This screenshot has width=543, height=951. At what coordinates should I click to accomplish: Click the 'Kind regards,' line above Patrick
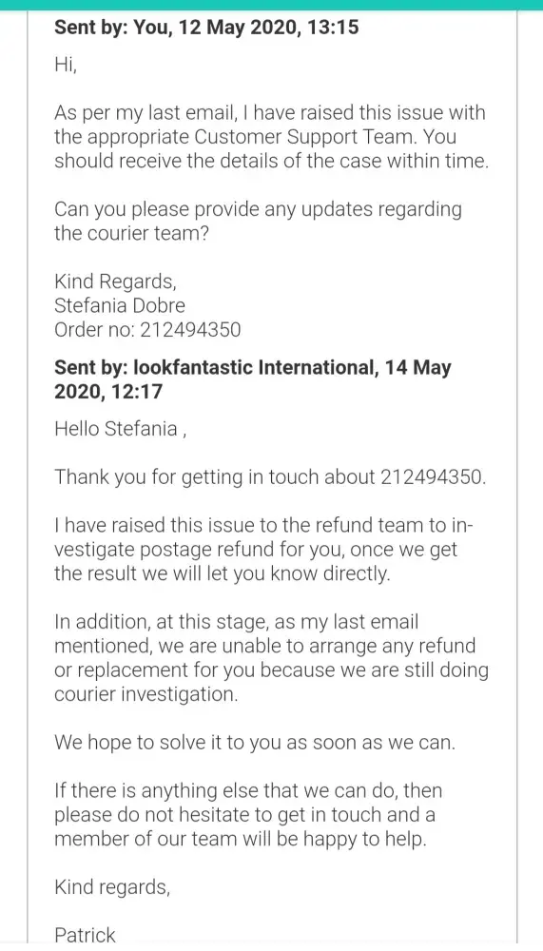(112, 887)
